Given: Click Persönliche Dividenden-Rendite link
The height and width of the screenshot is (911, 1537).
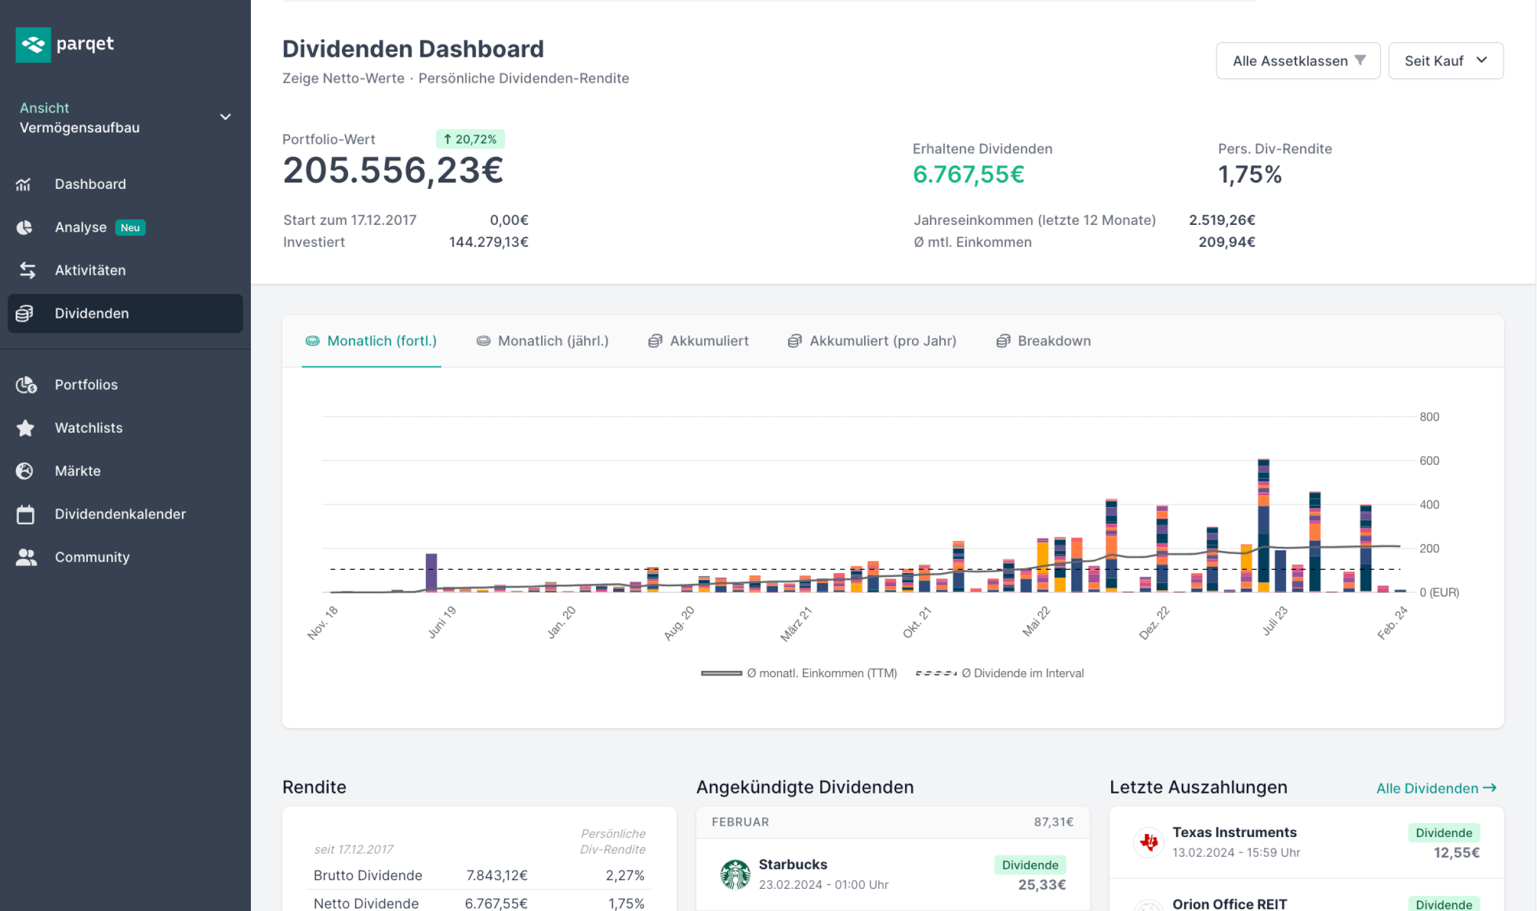Looking at the screenshot, I should (523, 78).
